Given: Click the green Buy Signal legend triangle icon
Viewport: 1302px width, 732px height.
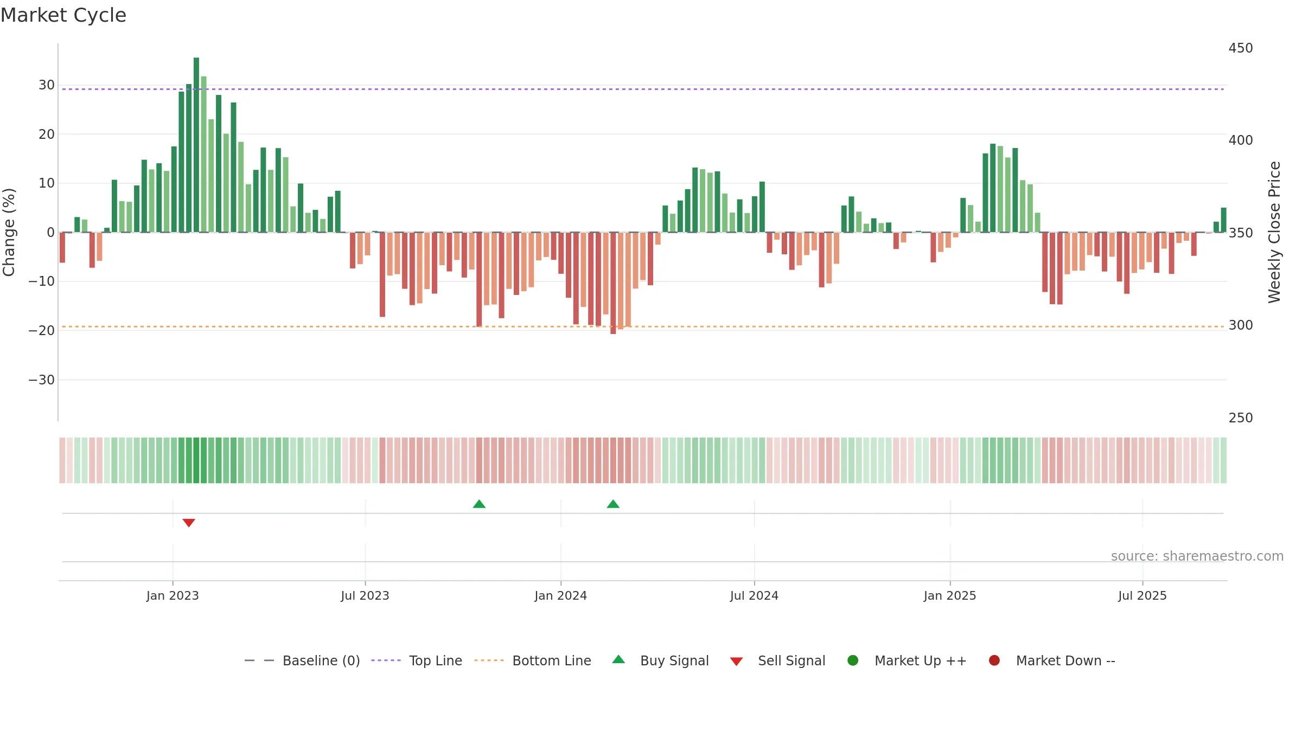Looking at the screenshot, I should pos(618,659).
